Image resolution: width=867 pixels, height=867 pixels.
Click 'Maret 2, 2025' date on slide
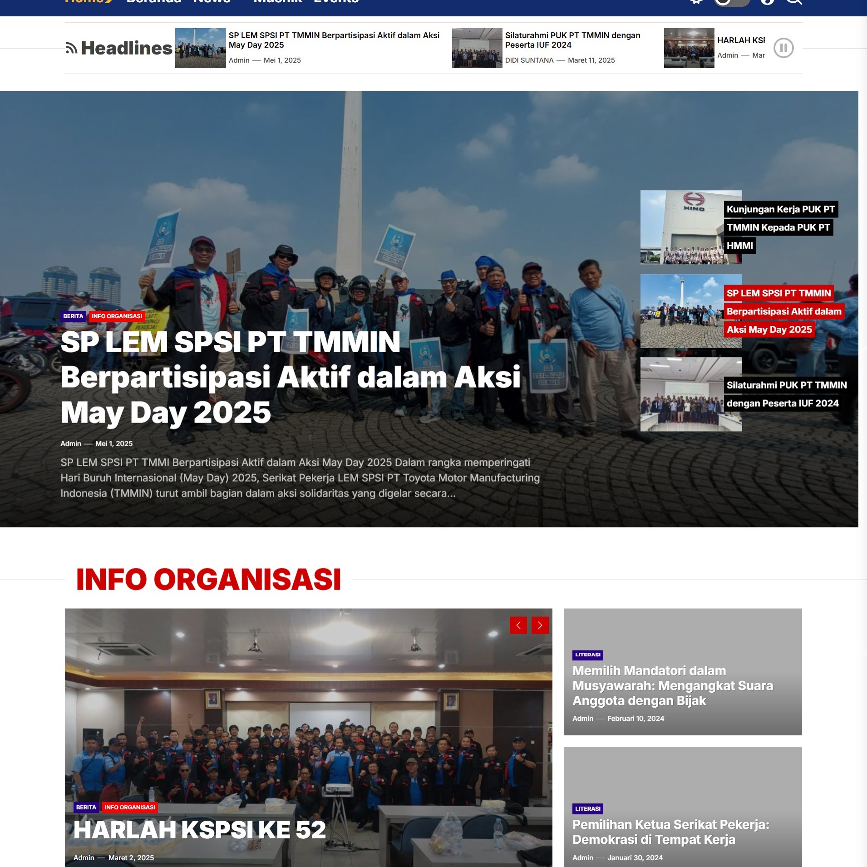click(131, 857)
